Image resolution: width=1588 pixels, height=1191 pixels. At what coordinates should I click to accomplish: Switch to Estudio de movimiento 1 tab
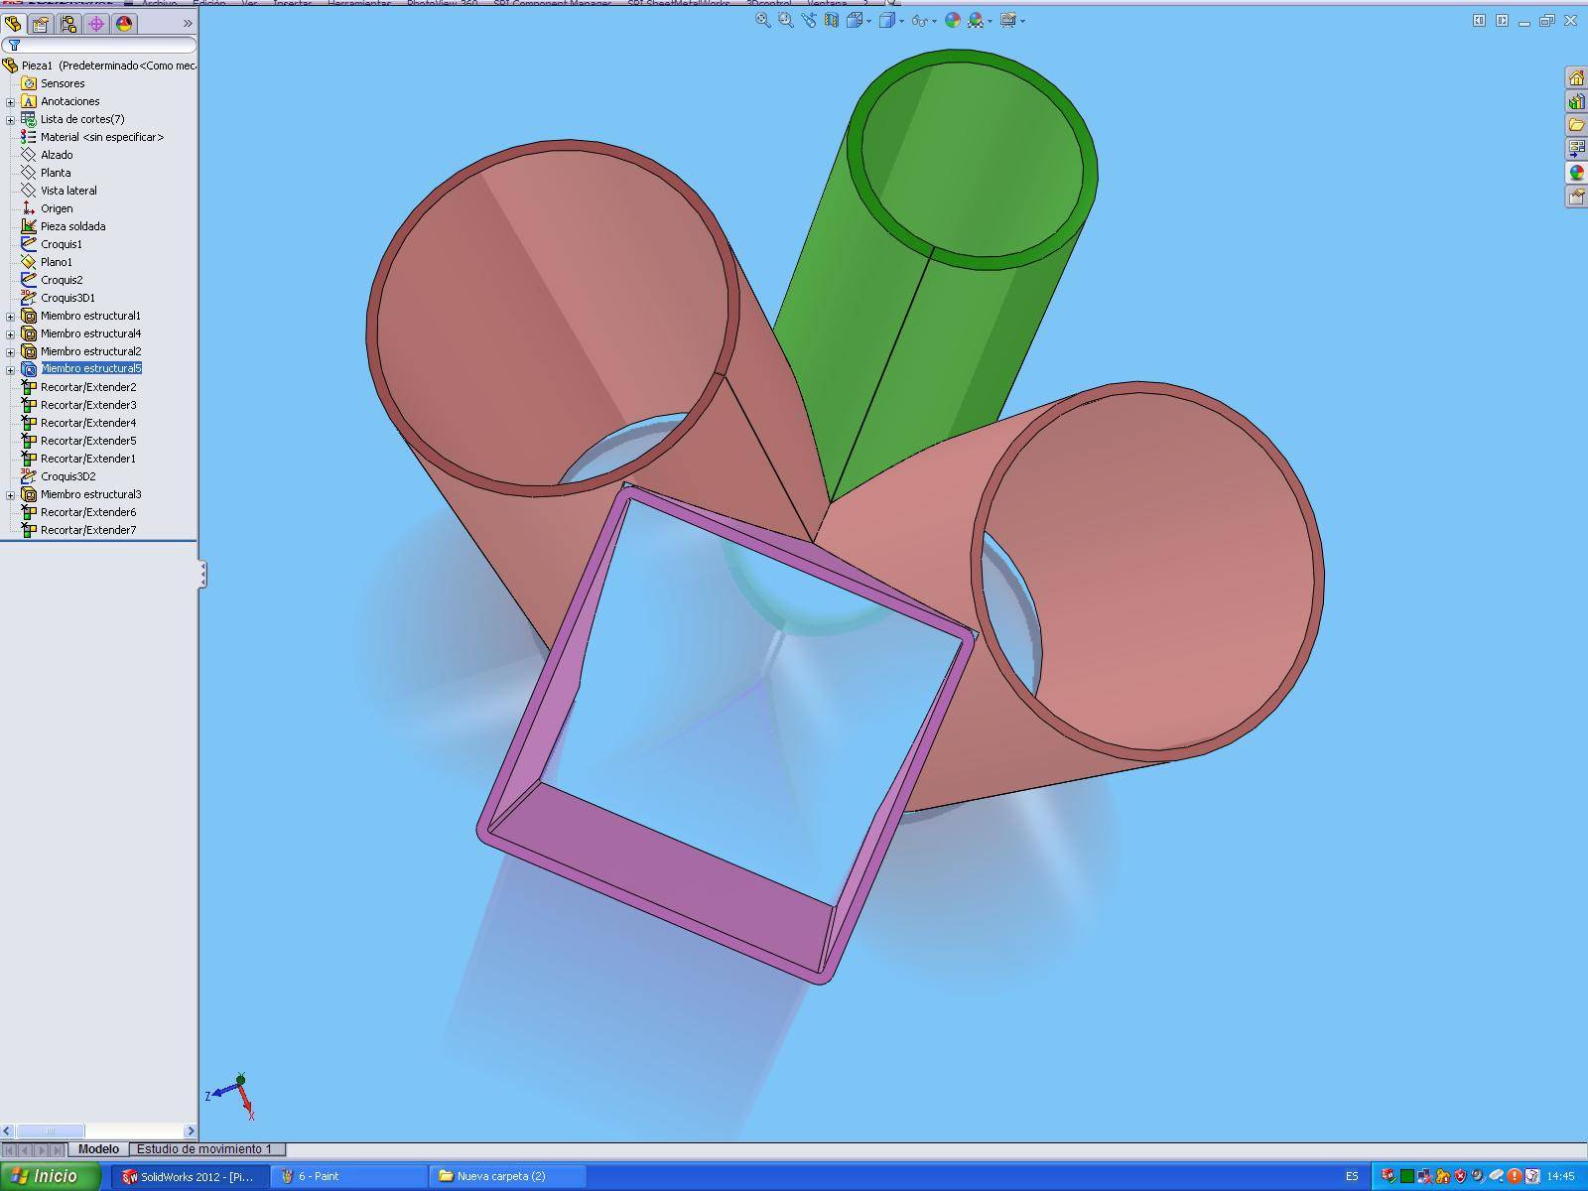(207, 1149)
